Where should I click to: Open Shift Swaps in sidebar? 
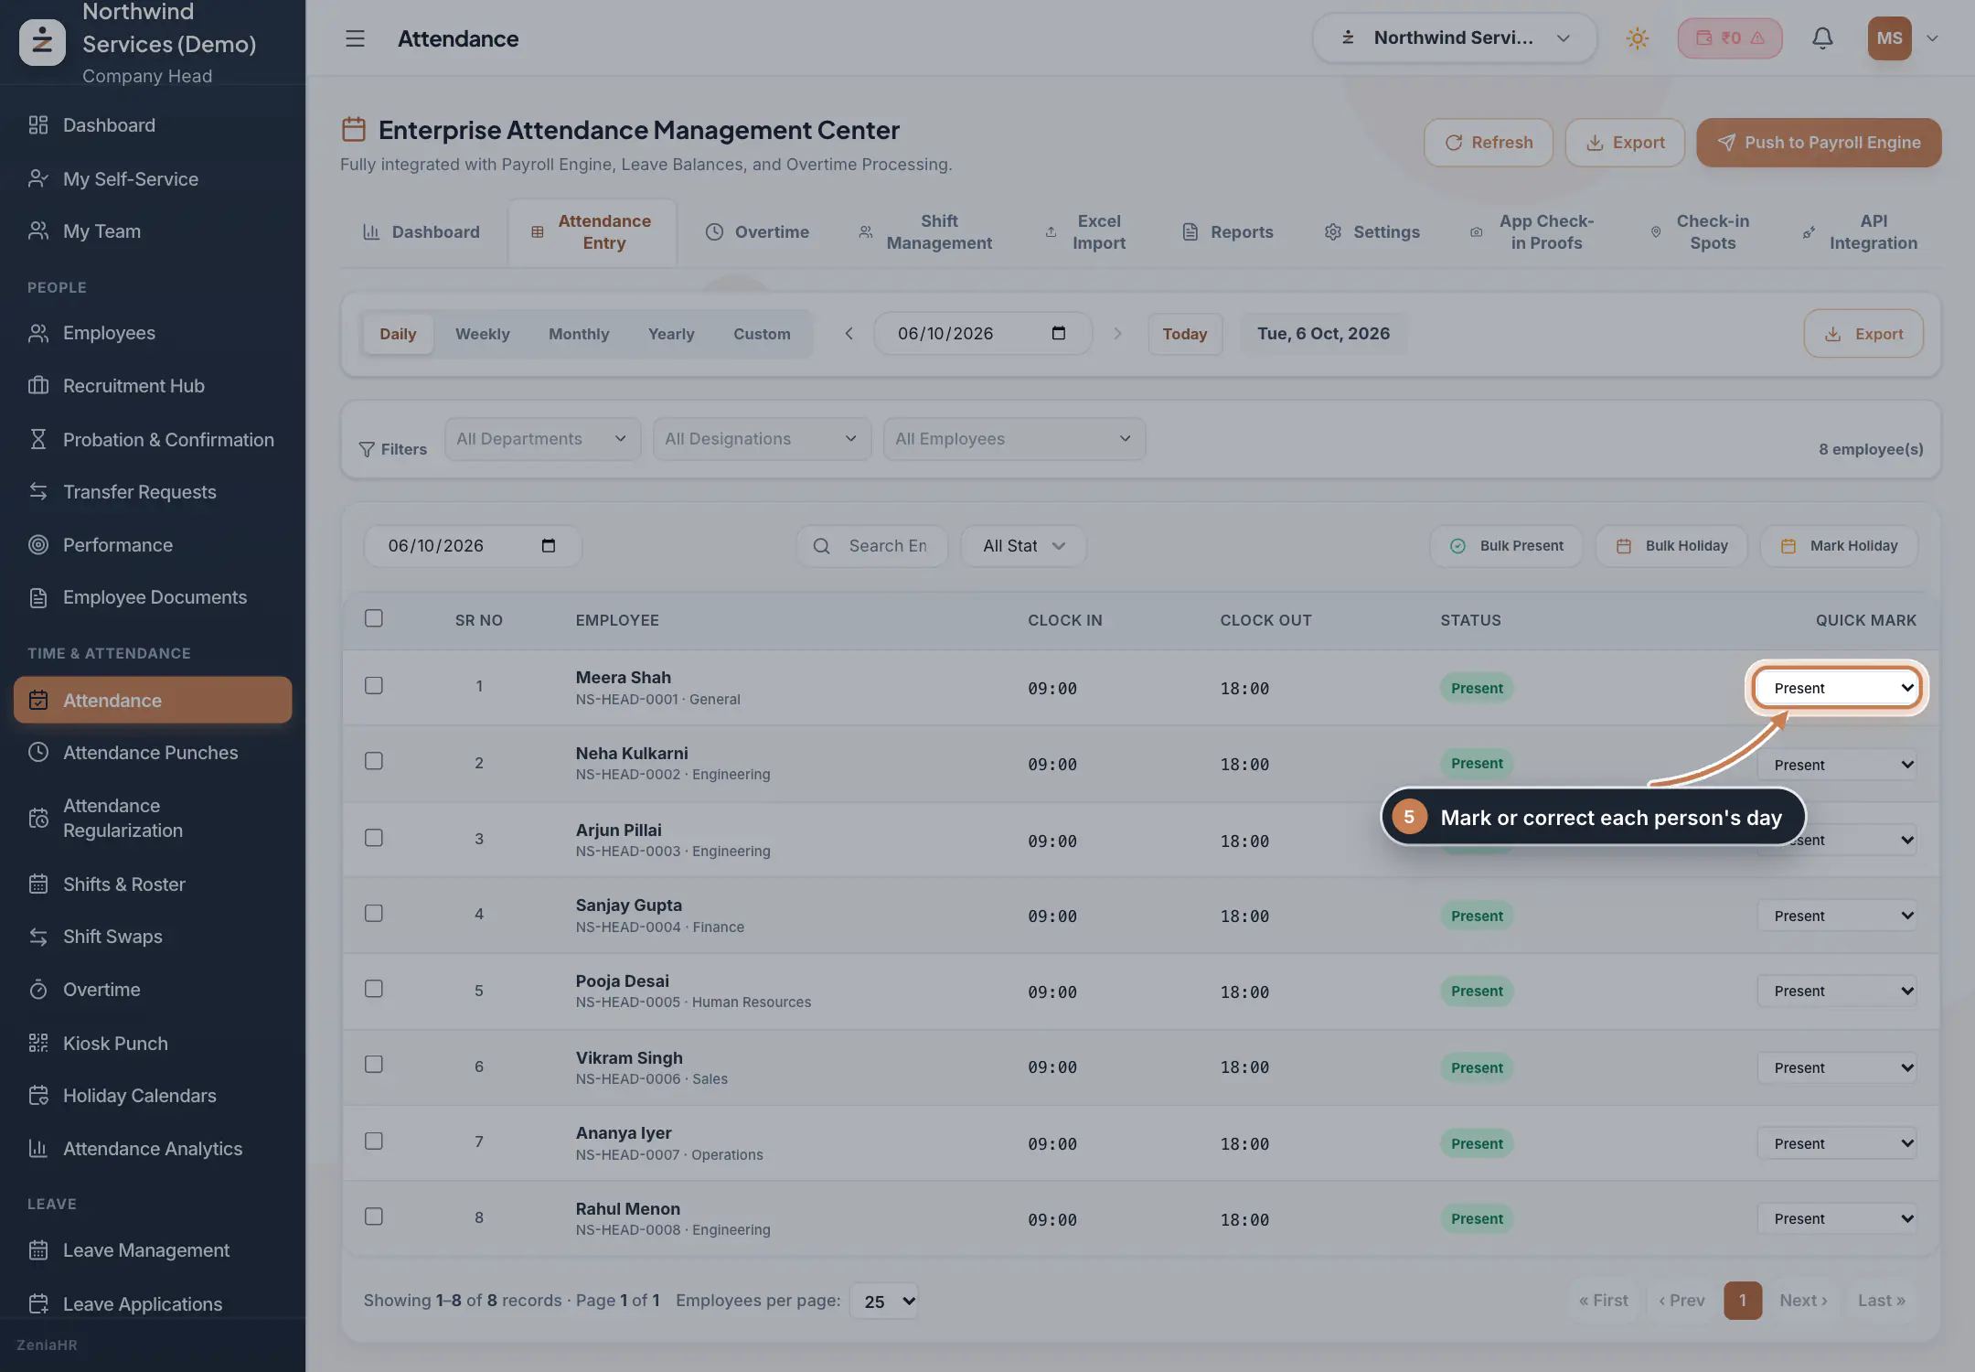(x=153, y=937)
